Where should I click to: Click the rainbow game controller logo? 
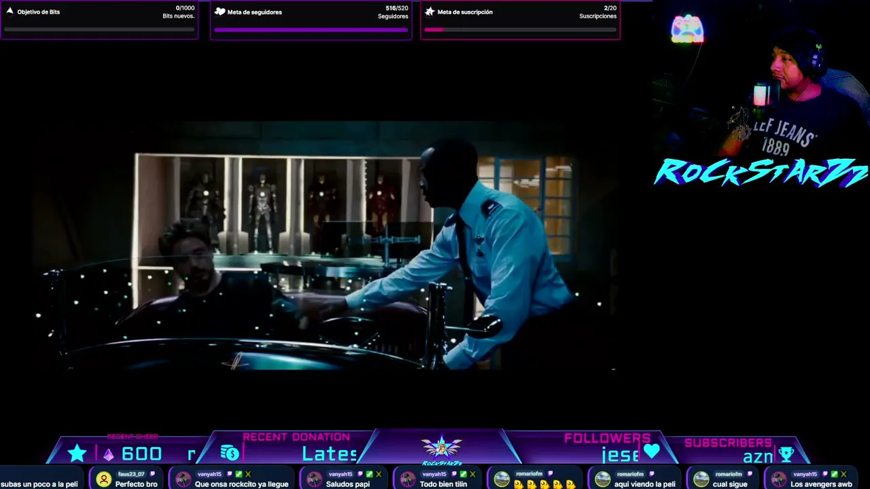click(x=687, y=29)
